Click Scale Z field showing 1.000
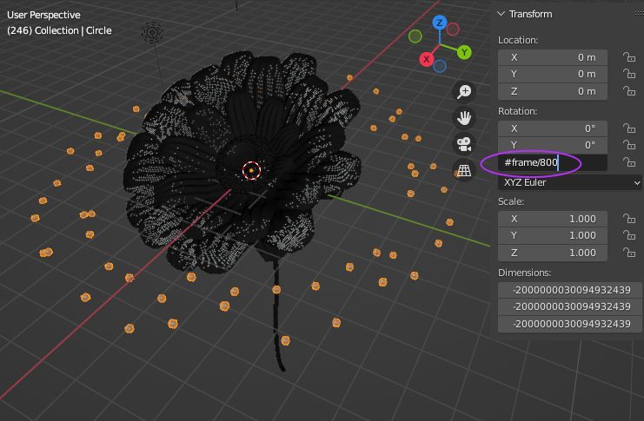This screenshot has height=421, width=644. (553, 253)
